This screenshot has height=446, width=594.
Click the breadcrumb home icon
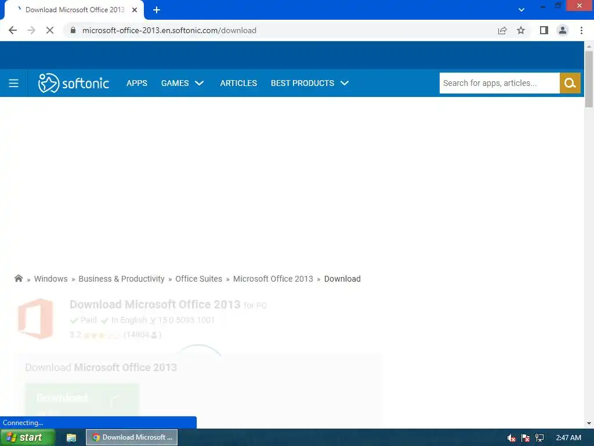tap(18, 278)
